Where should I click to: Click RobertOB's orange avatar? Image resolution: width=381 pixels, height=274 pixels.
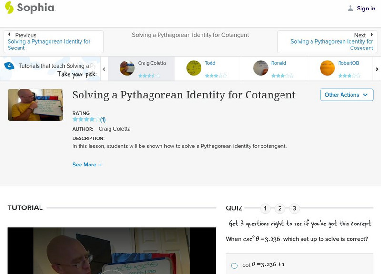327,67
